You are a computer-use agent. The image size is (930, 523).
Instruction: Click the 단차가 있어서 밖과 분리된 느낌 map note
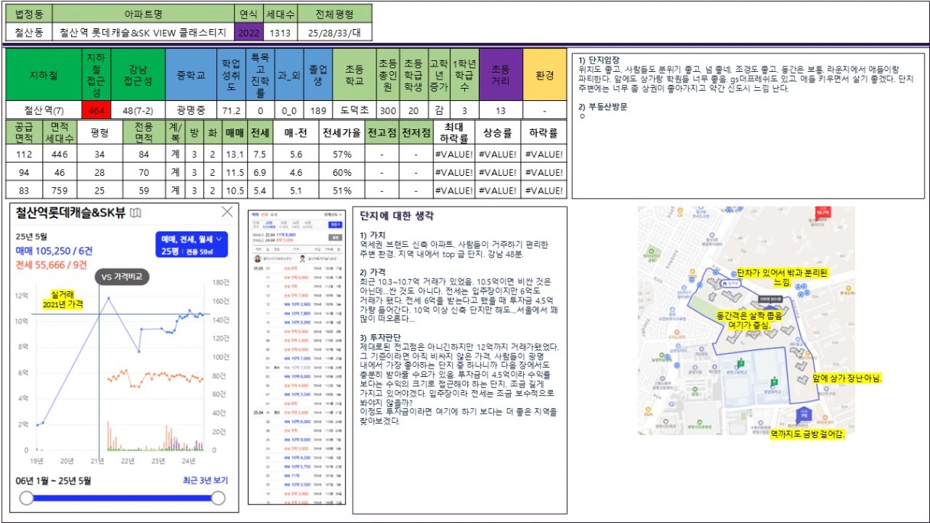pos(782,277)
